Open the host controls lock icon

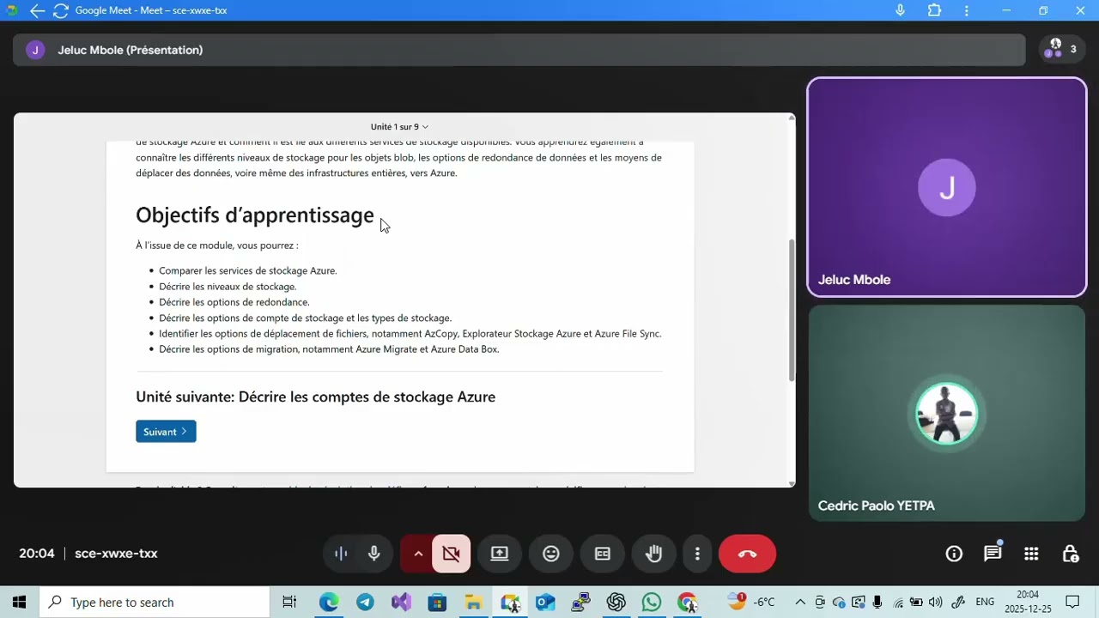[1071, 554]
